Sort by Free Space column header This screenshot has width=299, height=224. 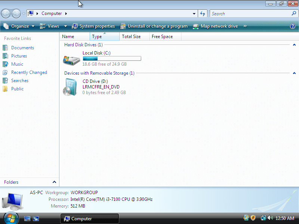(x=165, y=36)
